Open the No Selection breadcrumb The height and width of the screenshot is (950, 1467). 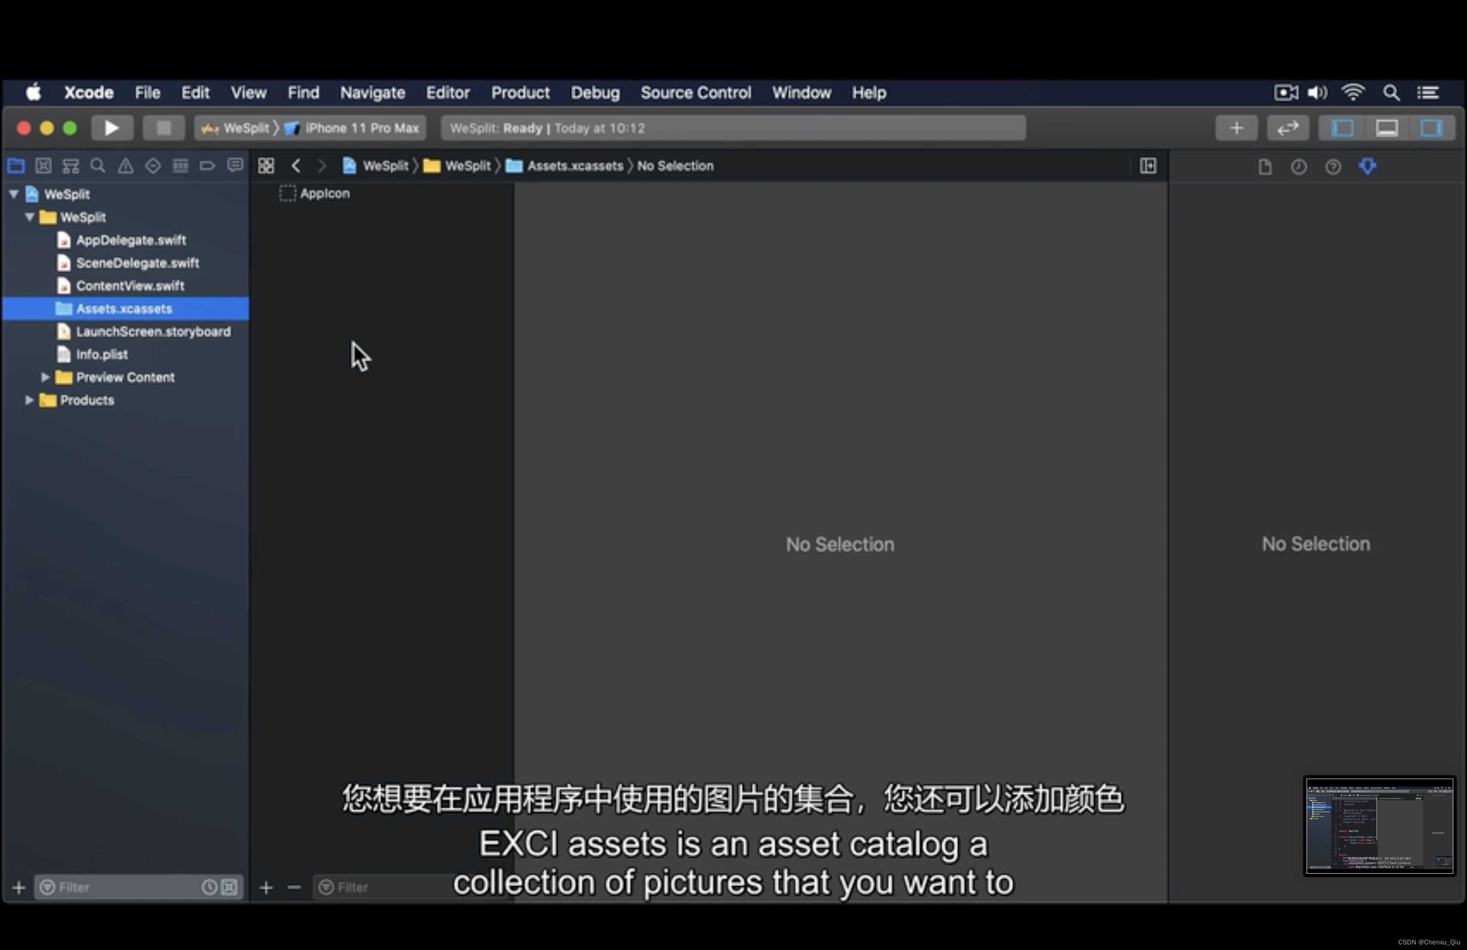pyautogui.click(x=675, y=166)
